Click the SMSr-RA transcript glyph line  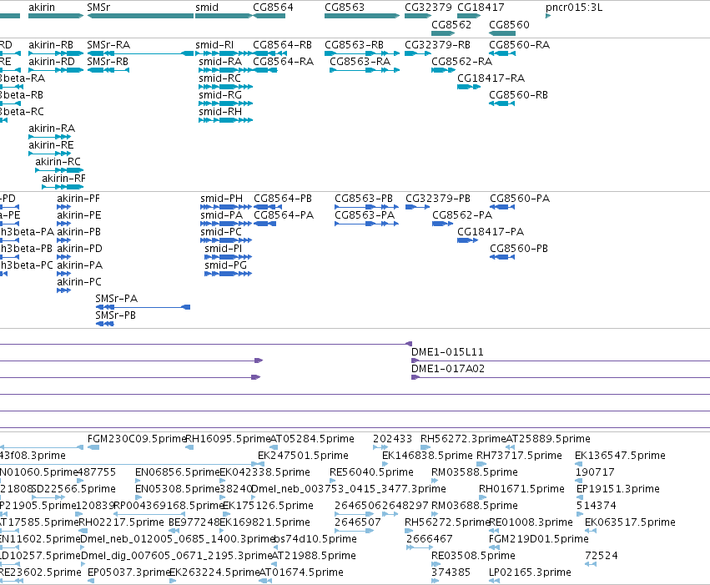click(140, 53)
